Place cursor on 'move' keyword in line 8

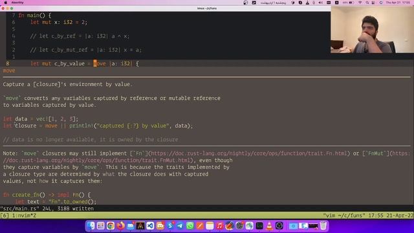coord(99,63)
